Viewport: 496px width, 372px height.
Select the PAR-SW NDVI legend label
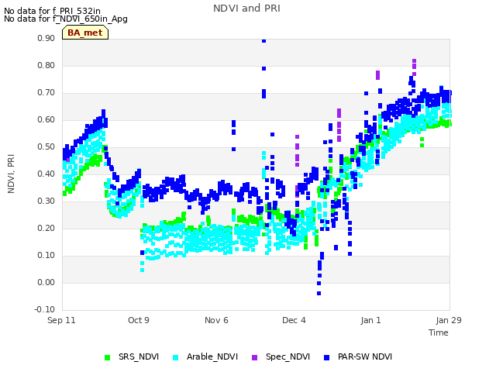[x=365, y=356]
